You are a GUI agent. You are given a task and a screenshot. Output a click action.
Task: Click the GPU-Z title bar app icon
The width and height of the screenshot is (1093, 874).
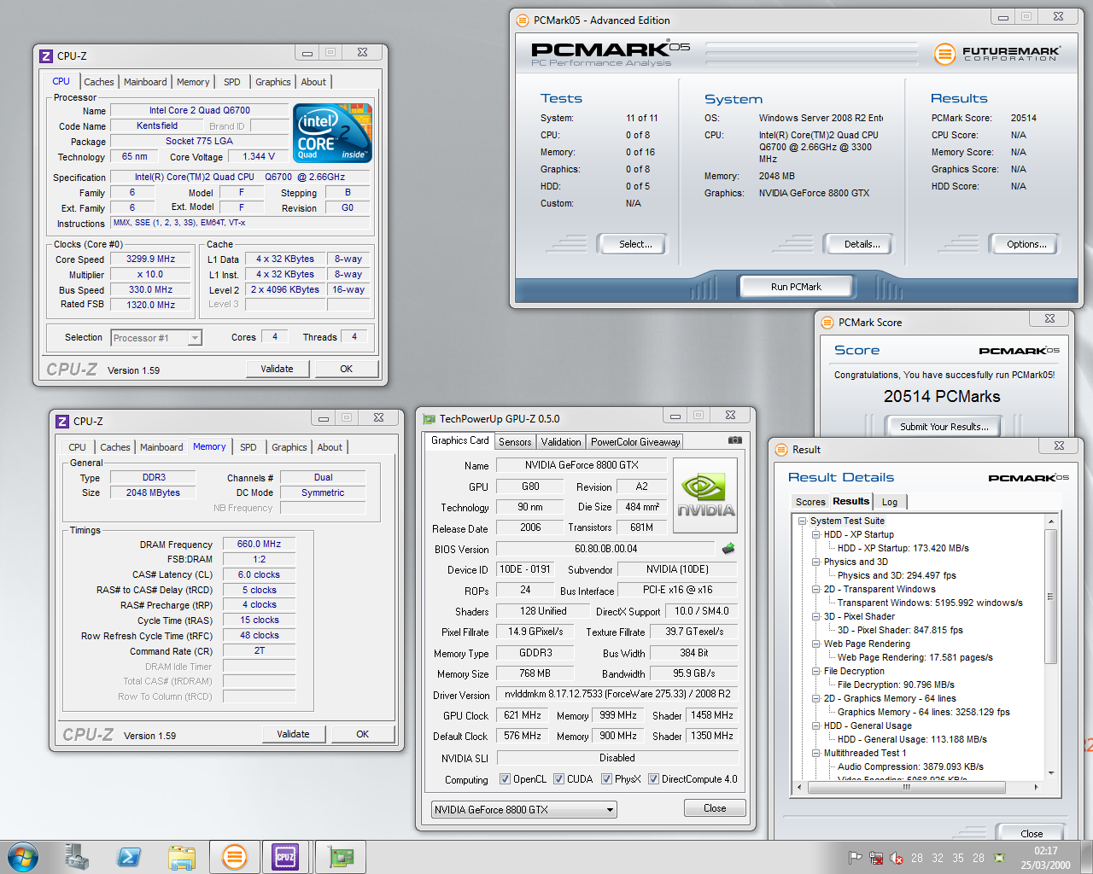point(430,419)
